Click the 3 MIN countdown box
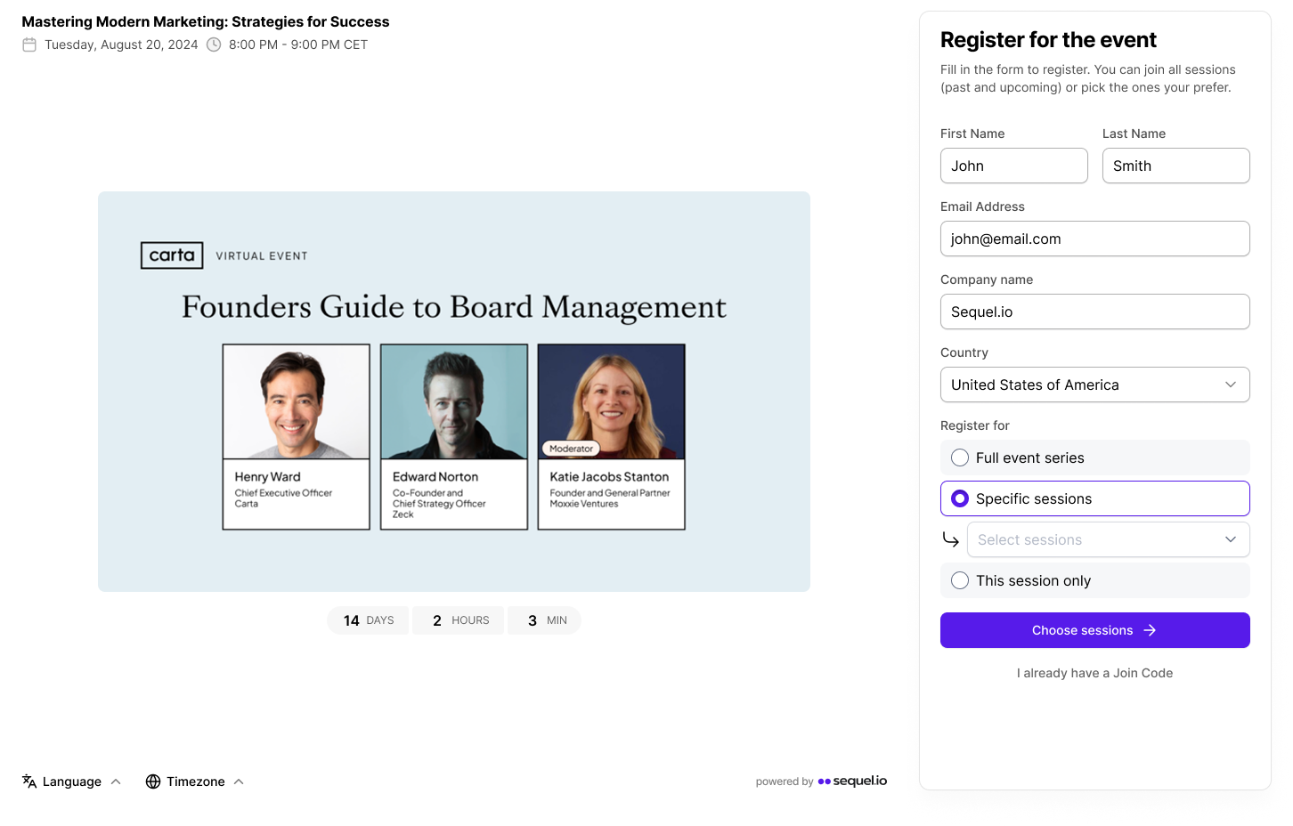 point(544,620)
